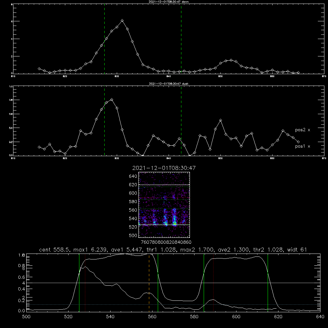The height and width of the screenshot is (328, 328).
Task: Click the dawn curve's secondary peak near 852
Action: pyautogui.click(x=231, y=60)
